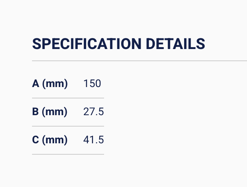Screen dimensions: 247x187
Task: Select the letter A in the first row label
Action: [x=36, y=84]
